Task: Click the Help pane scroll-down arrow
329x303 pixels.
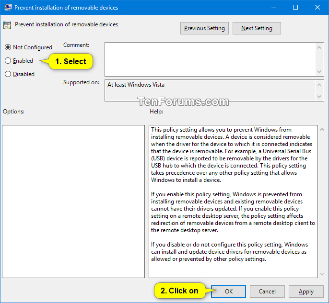Action: click(322, 274)
